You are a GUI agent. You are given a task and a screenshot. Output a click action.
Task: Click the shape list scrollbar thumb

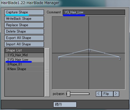[47, 72]
